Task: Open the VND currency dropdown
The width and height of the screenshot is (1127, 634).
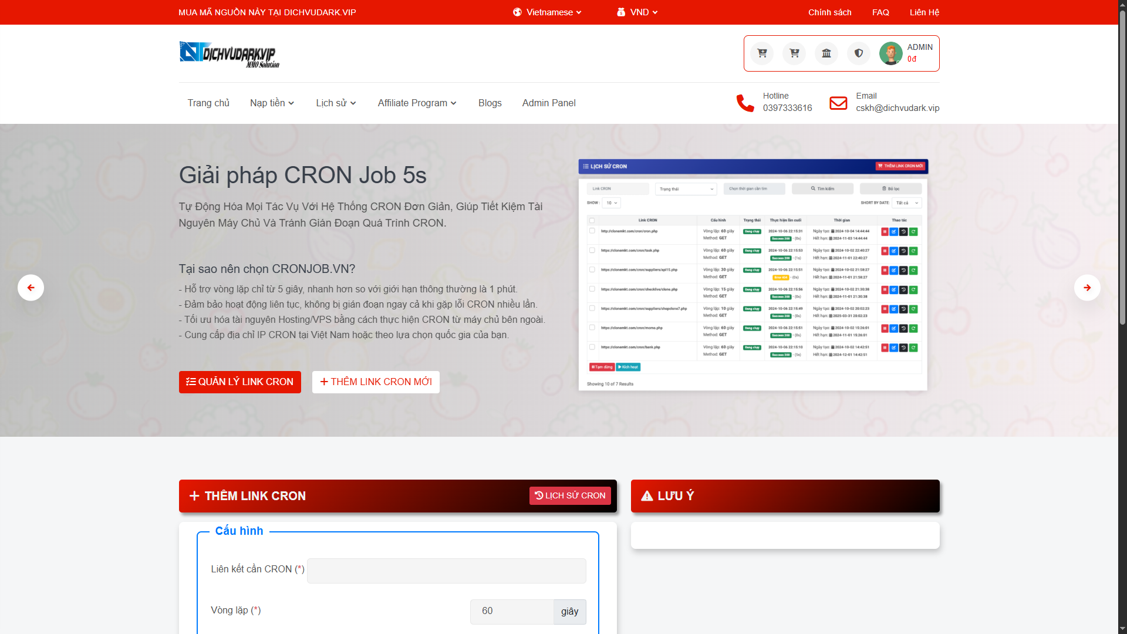Action: pyautogui.click(x=637, y=12)
